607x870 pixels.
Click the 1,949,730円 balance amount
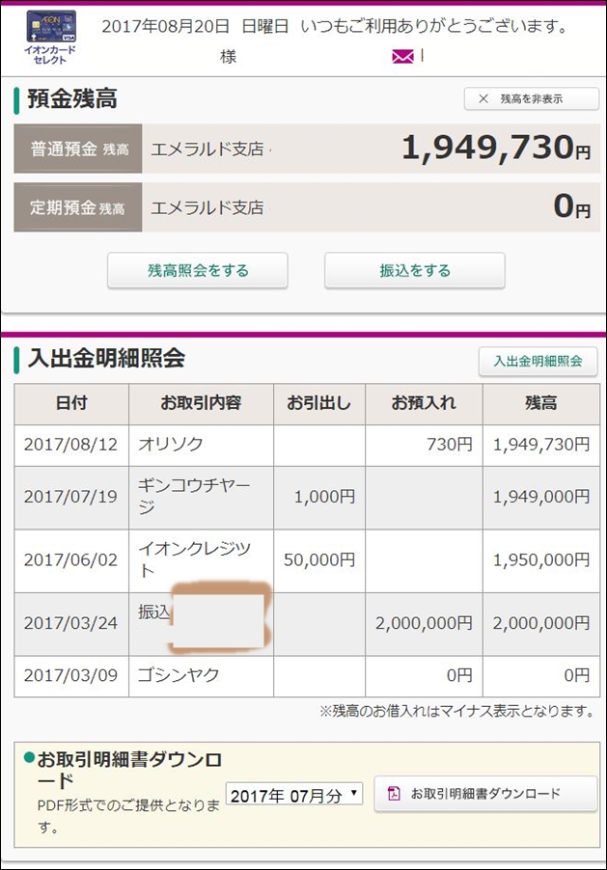(496, 149)
